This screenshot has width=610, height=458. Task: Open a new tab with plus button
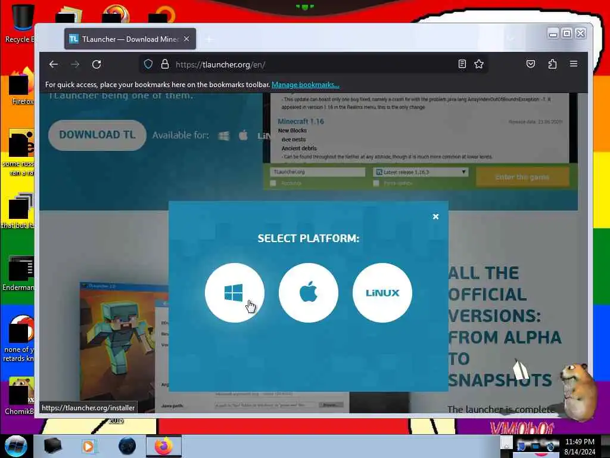[x=209, y=39]
